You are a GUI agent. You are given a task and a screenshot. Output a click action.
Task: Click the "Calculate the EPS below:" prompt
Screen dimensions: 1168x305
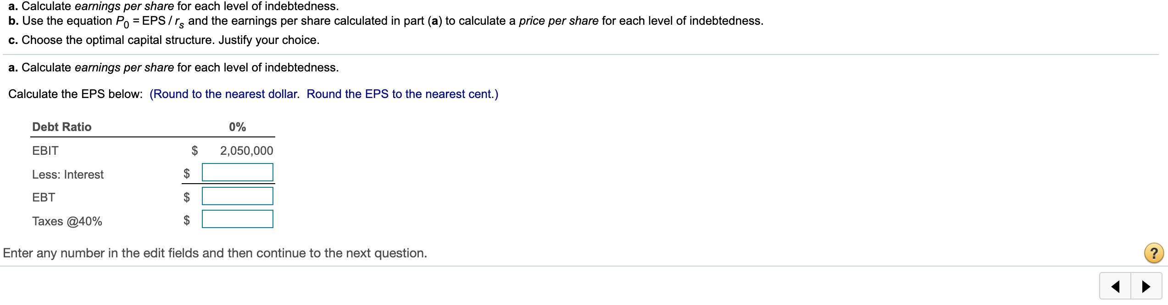75,94
